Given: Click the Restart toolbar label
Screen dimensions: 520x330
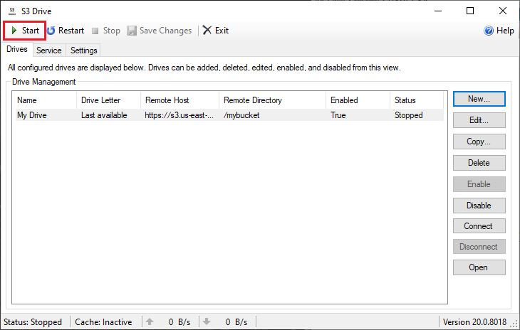Looking at the screenshot, I should (x=71, y=31).
